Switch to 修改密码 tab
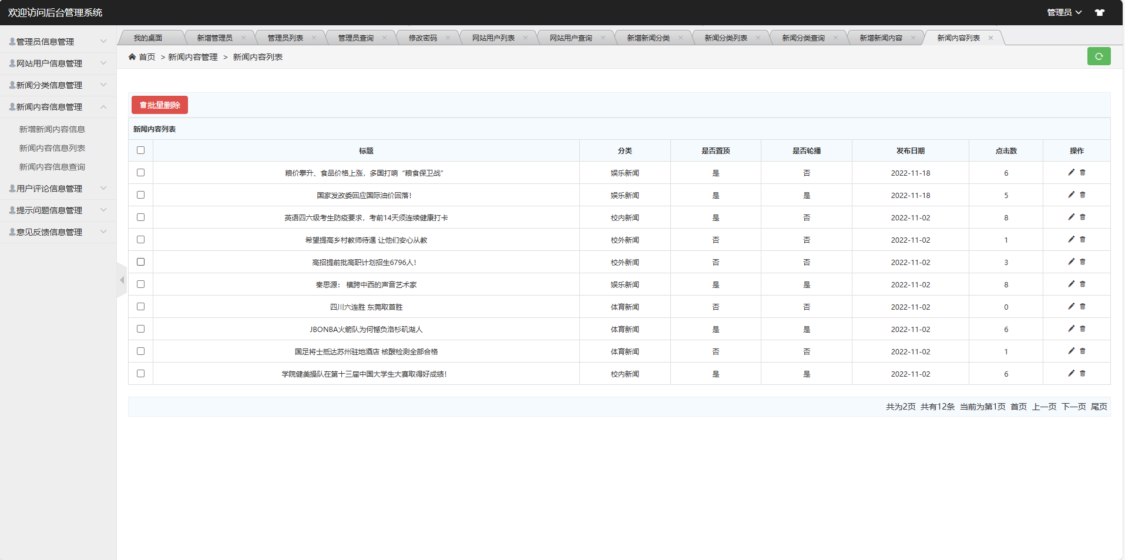 point(423,38)
